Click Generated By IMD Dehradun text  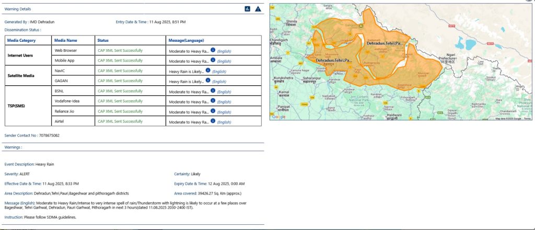tap(29, 22)
